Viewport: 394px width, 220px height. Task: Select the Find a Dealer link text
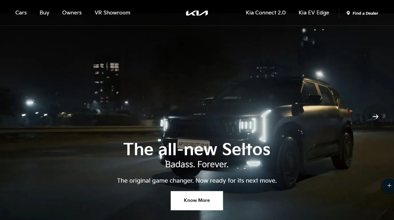365,13
